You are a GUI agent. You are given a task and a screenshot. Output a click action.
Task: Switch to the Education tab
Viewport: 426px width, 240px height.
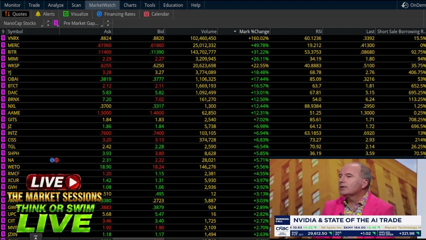(x=173, y=5)
